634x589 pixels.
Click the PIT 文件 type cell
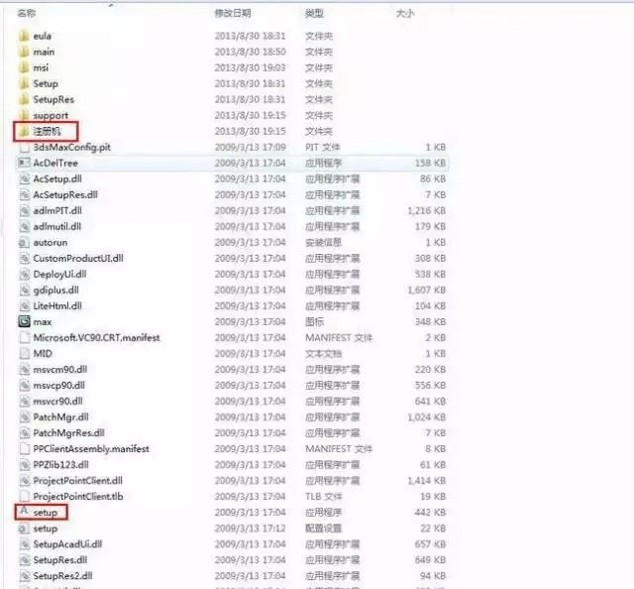pos(323,148)
